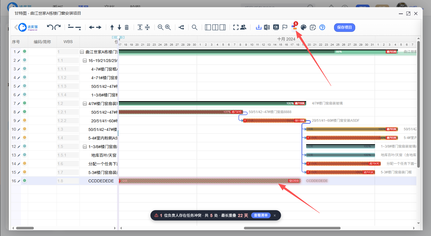Move the selected task up
Screen dimensions: 431x236
click(112, 27)
